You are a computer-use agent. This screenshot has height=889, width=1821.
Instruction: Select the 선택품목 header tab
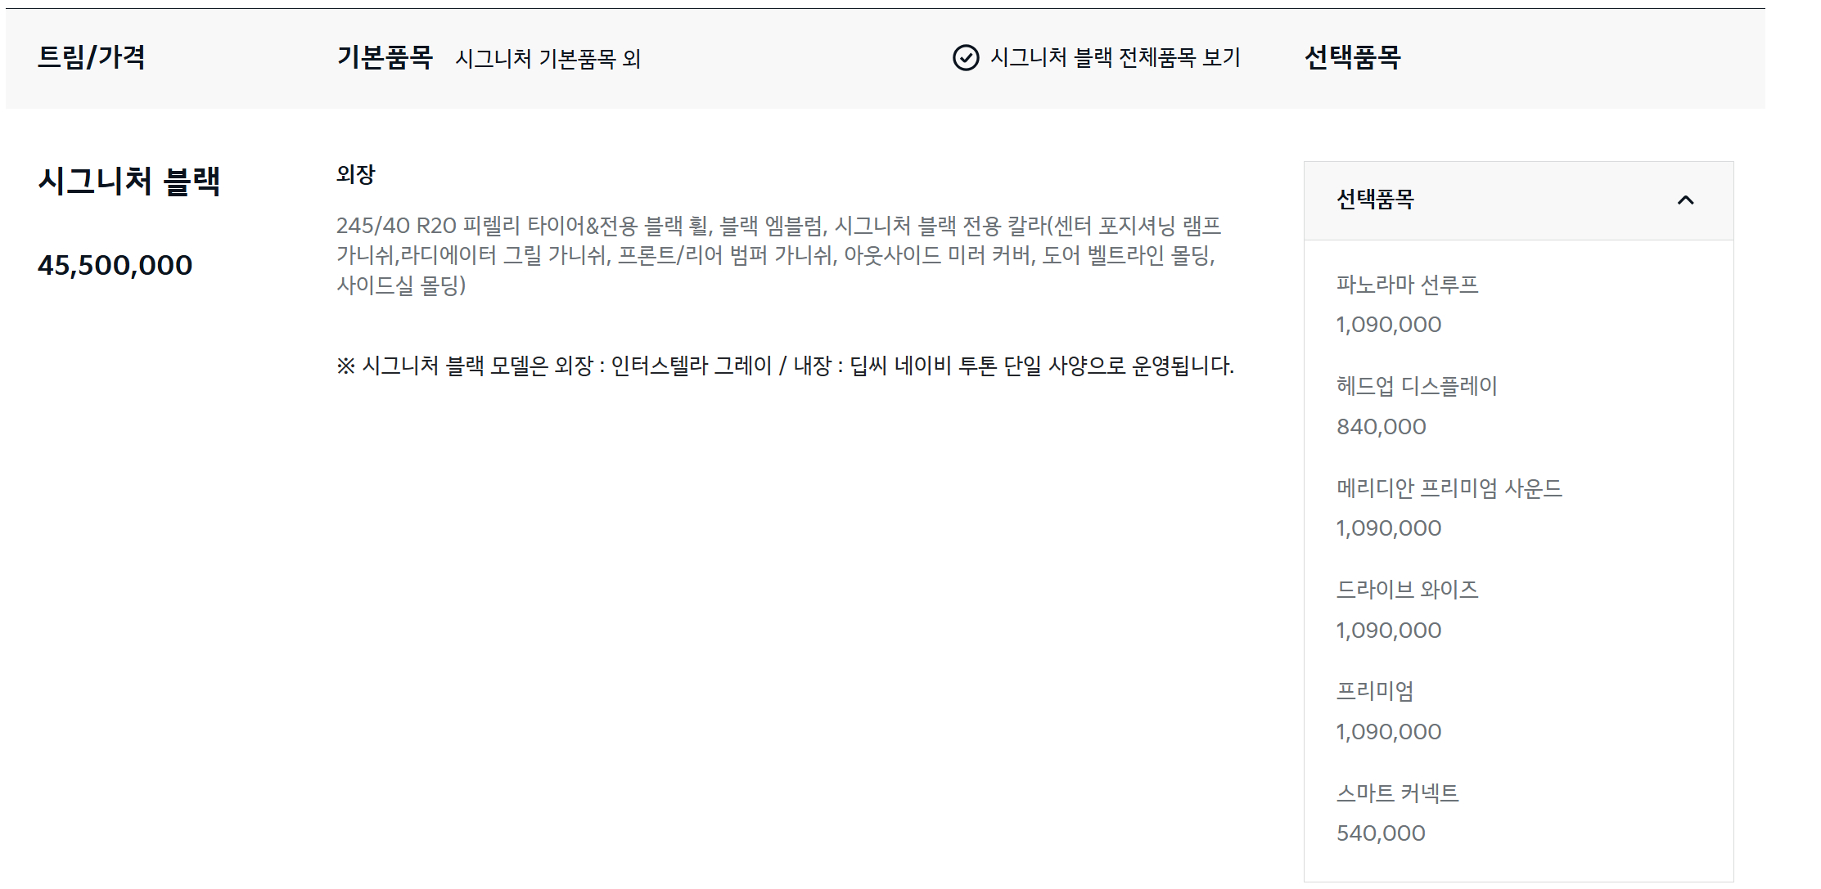click(1352, 58)
